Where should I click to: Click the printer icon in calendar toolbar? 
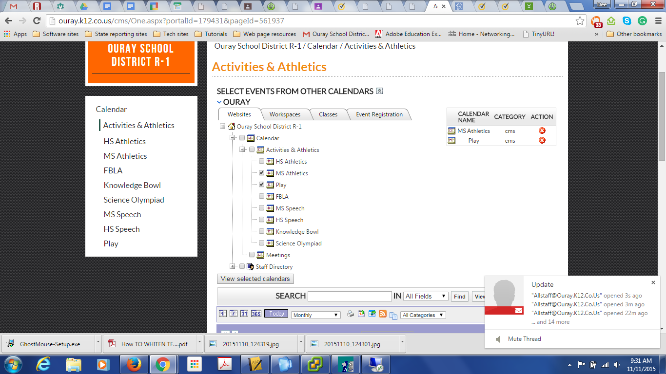[x=351, y=314]
